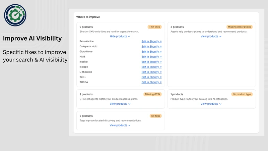268x151 pixels.
Task: Click 'Tags improve faceted discovery' text
Action: [111, 120]
